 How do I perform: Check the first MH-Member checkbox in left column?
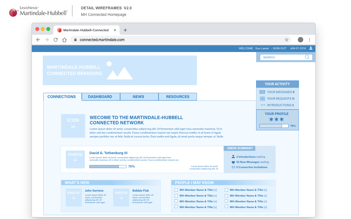tap(176, 190)
